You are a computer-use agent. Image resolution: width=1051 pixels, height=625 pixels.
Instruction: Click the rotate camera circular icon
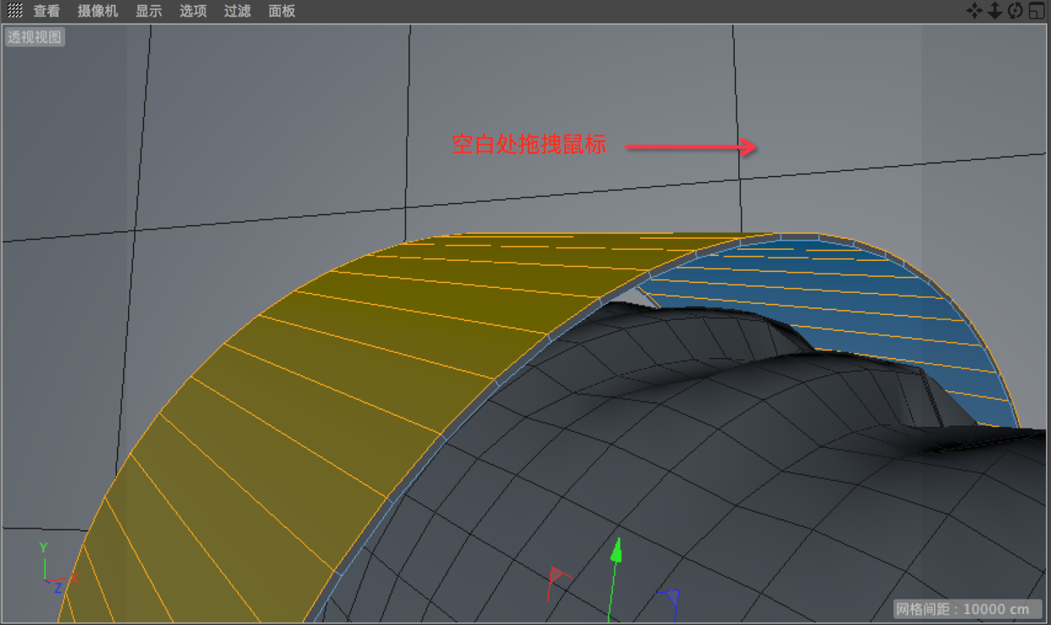click(1015, 11)
